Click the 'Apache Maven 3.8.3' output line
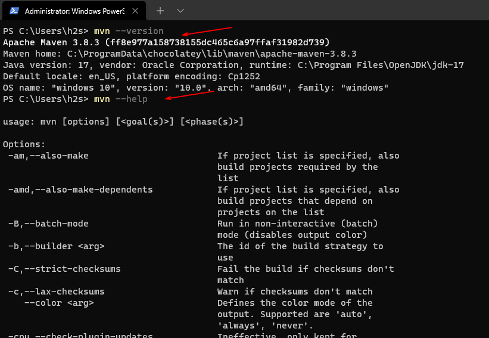 (x=166, y=42)
